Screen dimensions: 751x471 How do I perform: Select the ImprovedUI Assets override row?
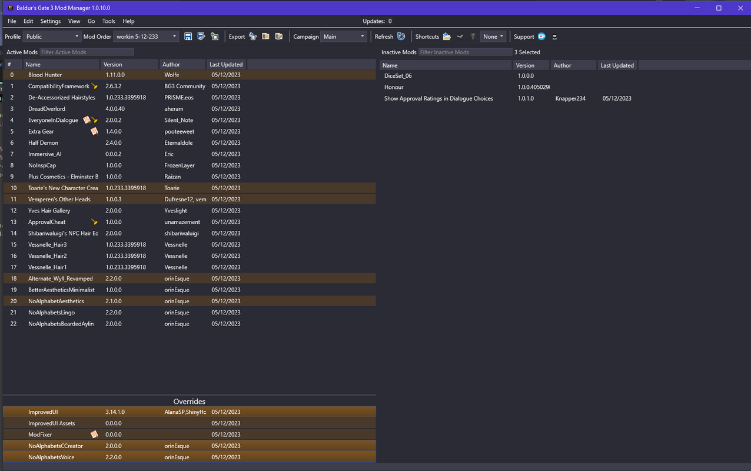(190, 423)
